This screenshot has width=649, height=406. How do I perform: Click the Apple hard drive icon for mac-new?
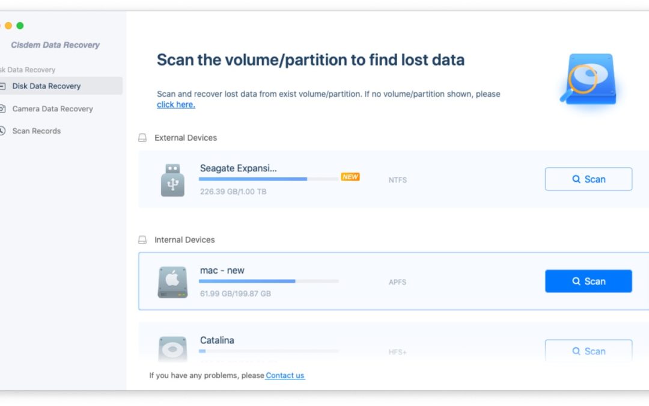(x=172, y=281)
